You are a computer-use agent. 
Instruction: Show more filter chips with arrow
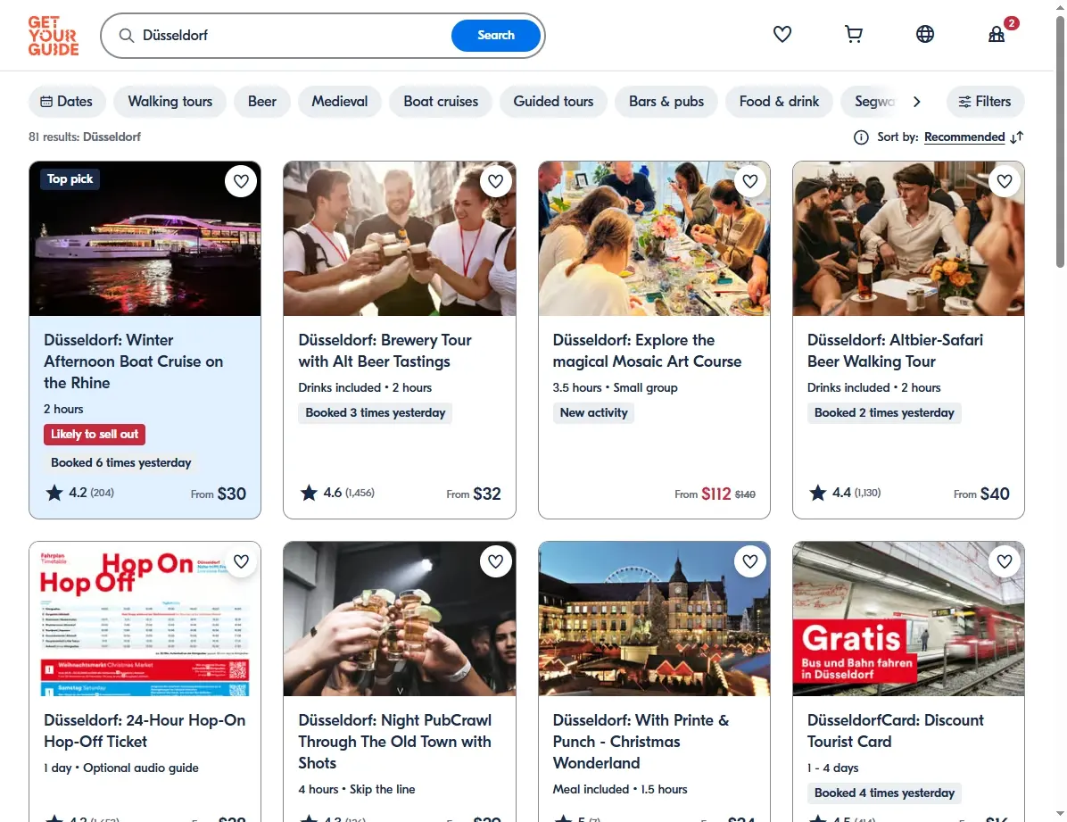[916, 102]
